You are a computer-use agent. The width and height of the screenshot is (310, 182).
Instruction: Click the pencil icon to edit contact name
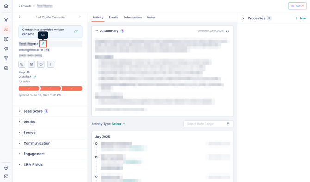[43, 43]
